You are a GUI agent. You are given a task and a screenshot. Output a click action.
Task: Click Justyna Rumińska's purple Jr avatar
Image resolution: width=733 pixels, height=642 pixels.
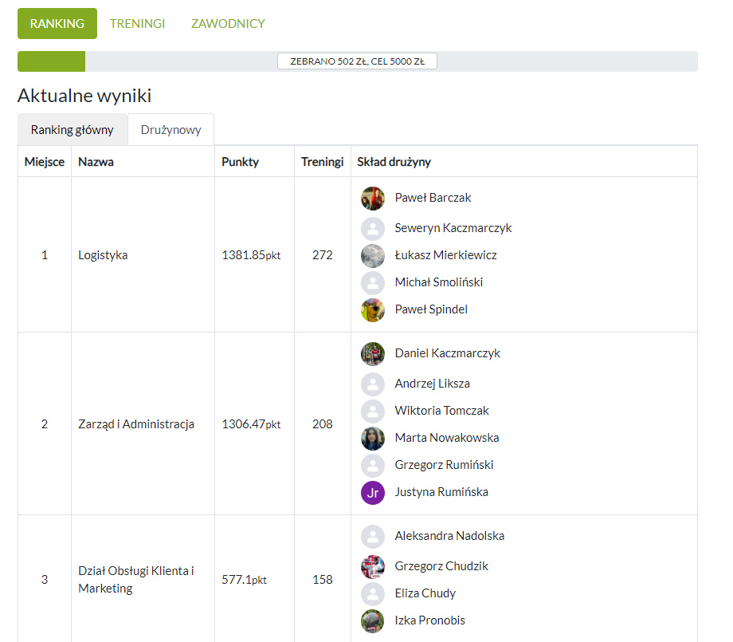pyautogui.click(x=373, y=493)
